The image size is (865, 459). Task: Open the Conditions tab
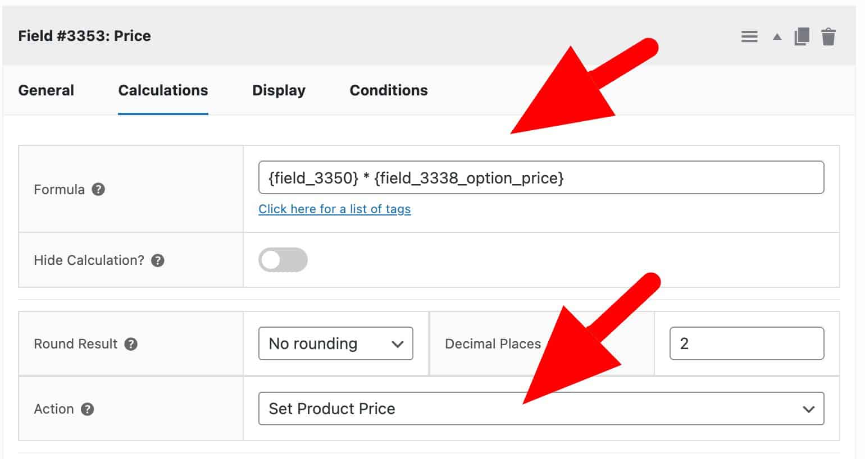point(388,90)
